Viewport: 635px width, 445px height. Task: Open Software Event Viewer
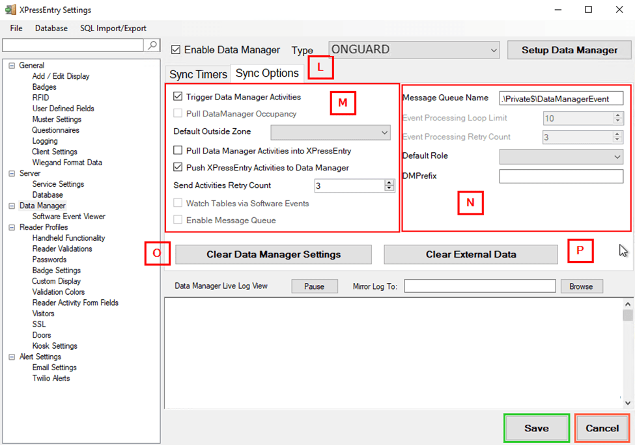click(x=69, y=217)
